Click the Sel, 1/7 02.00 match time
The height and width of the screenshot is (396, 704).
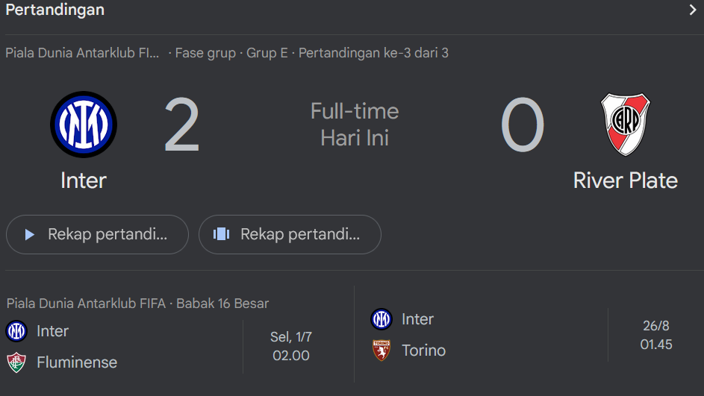(x=291, y=346)
